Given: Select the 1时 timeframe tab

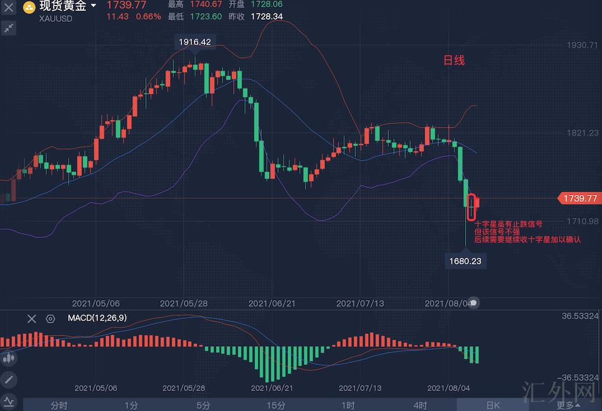Looking at the screenshot, I should coord(348,405).
